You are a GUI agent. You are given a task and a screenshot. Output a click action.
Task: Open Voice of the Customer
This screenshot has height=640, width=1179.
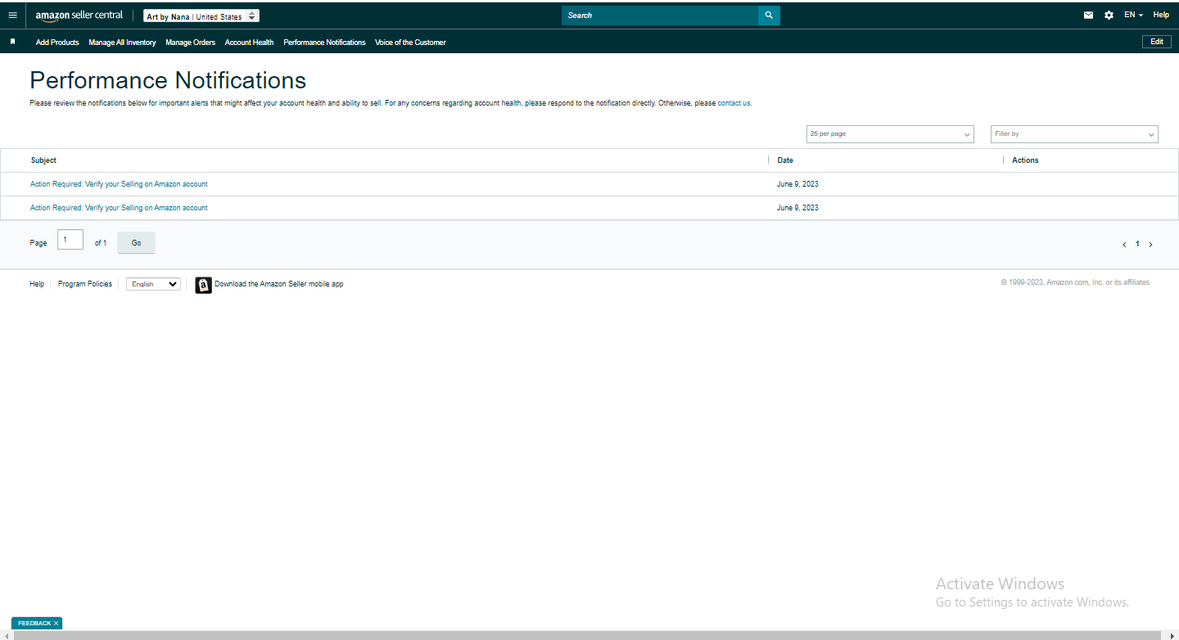(x=410, y=43)
